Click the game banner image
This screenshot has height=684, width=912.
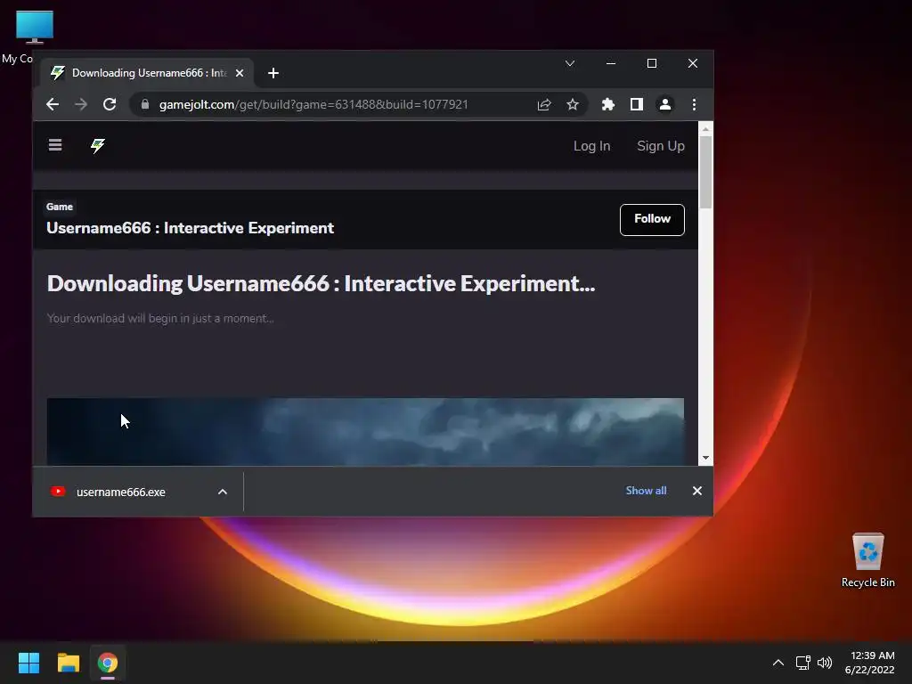point(365,432)
